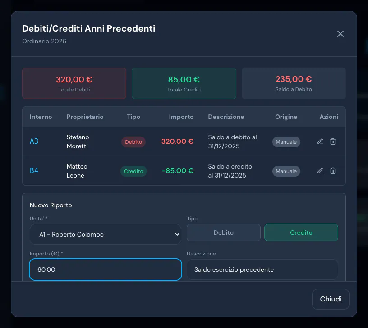This screenshot has height=328, width=368.
Task: Click the Saldo a Debito 235,00 € card
Action: [x=294, y=83]
